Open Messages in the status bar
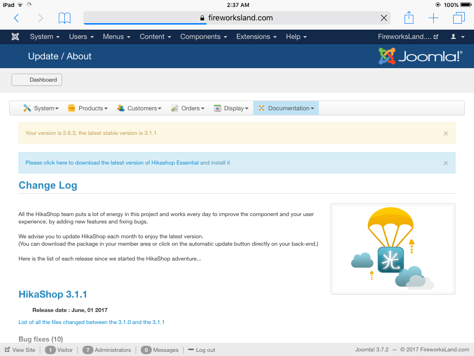474x356 pixels. pyautogui.click(x=166, y=350)
